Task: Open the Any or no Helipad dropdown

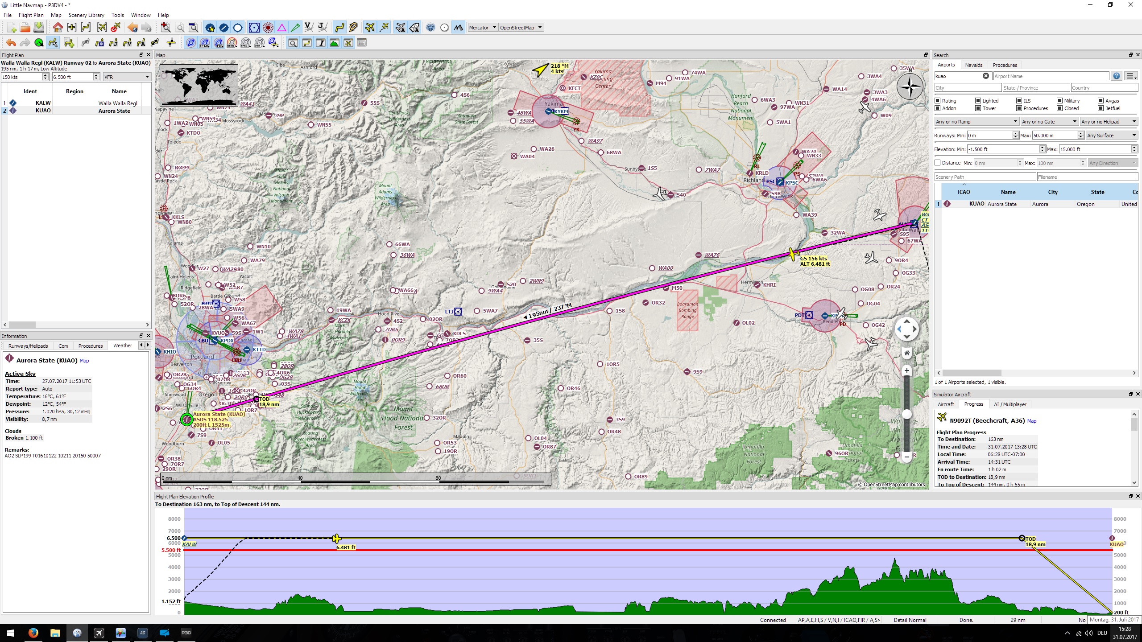Action: [1109, 122]
